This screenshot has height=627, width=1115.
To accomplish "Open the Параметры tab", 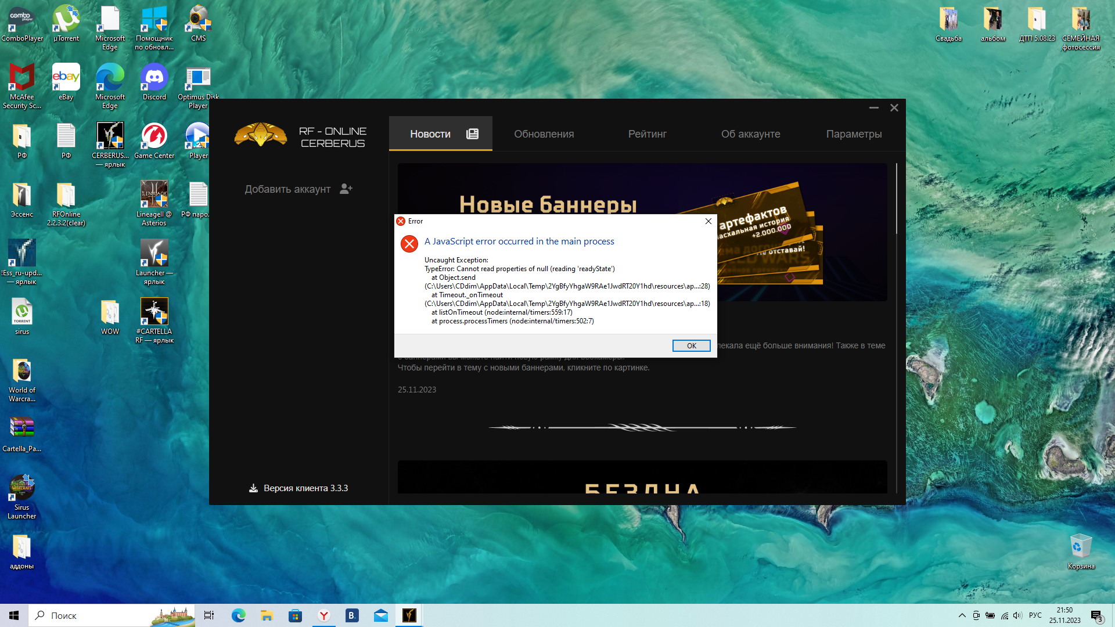I will [854, 134].
